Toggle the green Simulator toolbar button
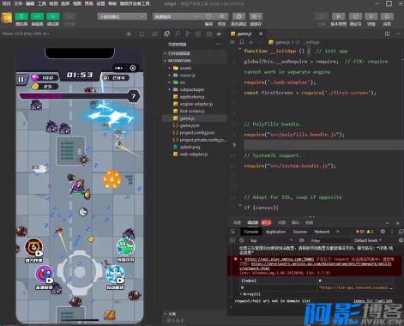The width and height of the screenshot is (404, 326). click(x=21, y=16)
